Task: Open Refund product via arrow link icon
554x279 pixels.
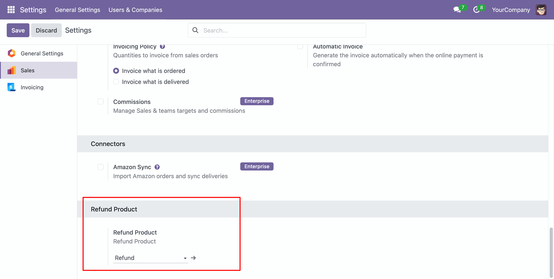Action: [x=193, y=258]
